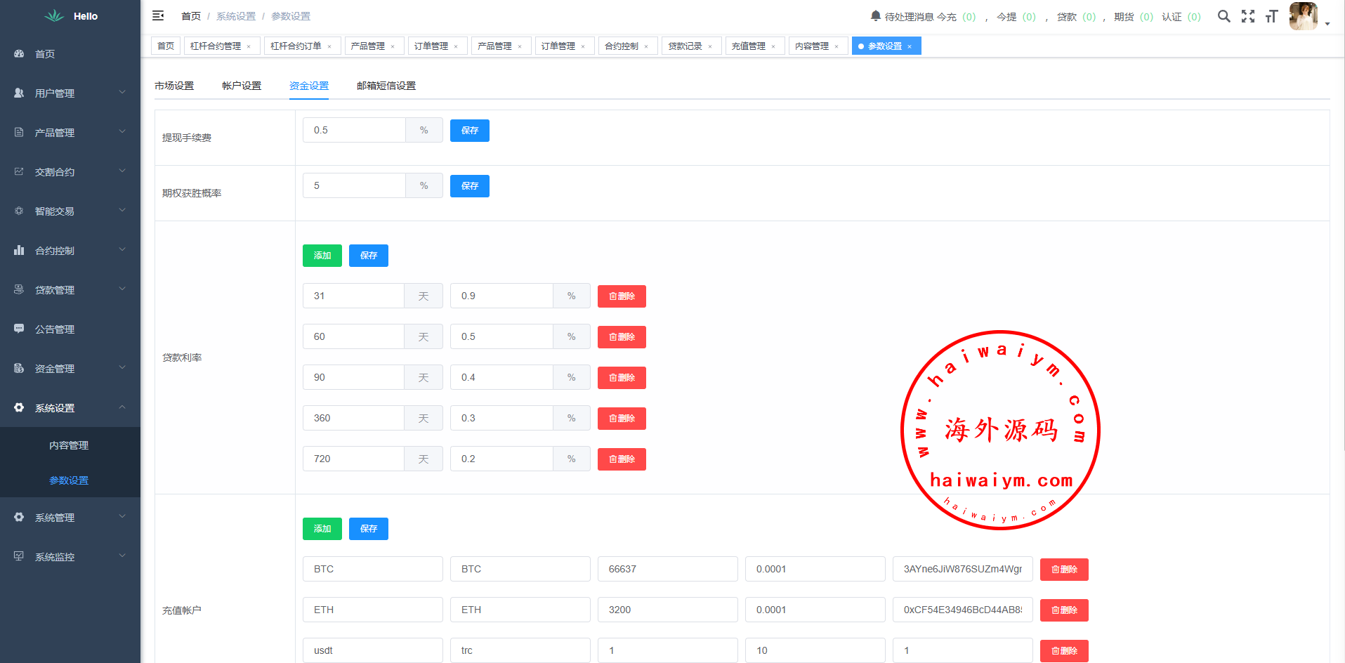Viewport: 1345px width, 663px height.
Task: Save the 贷款利率 settings
Action: [x=369, y=256]
